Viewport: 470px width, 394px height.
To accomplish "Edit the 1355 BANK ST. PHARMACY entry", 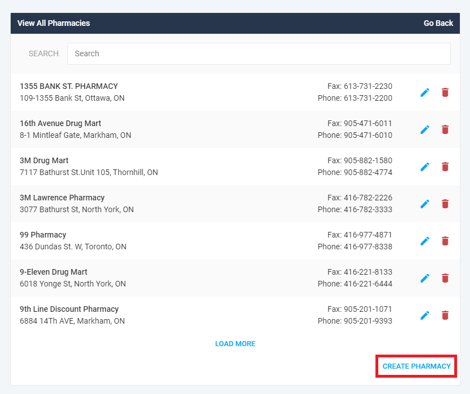I will point(425,92).
